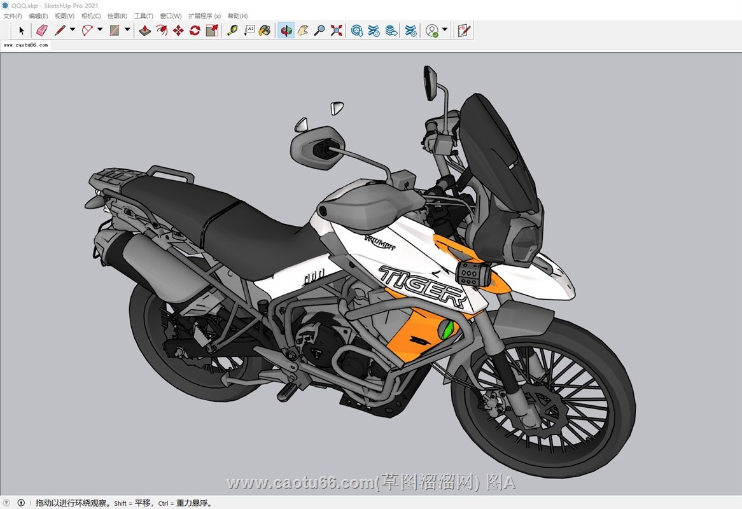Choose the Offset tool
Viewport: 742px width, 509px height.
(162, 31)
